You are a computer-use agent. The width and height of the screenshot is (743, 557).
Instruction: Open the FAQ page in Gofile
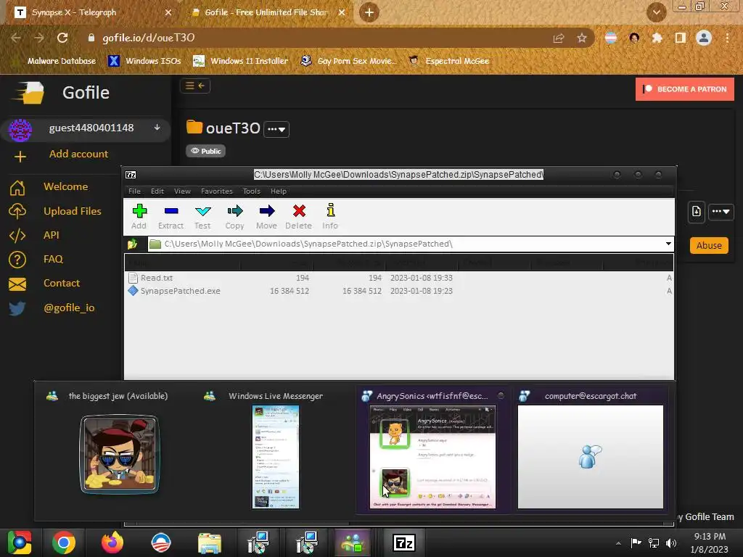pyautogui.click(x=53, y=259)
